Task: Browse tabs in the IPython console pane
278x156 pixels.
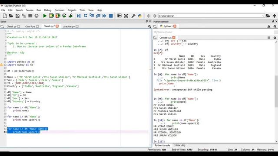Action: [x=155, y=38]
